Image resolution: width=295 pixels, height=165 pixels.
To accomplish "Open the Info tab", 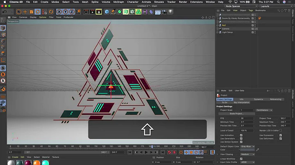I will click(x=242, y=99).
